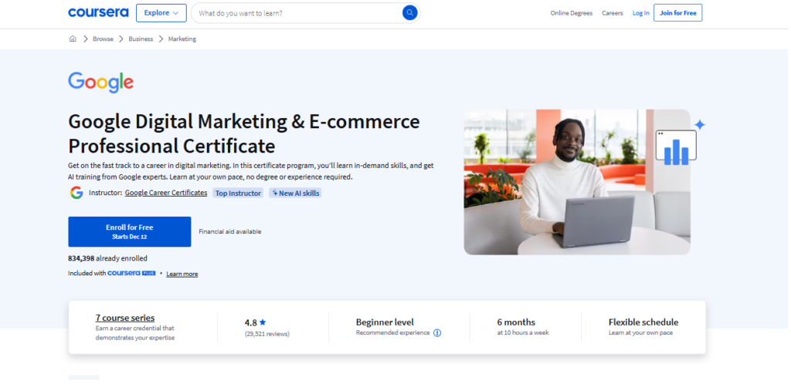The height and width of the screenshot is (384, 791).
Task: Click Enroll for Free button
Action: 130,231
